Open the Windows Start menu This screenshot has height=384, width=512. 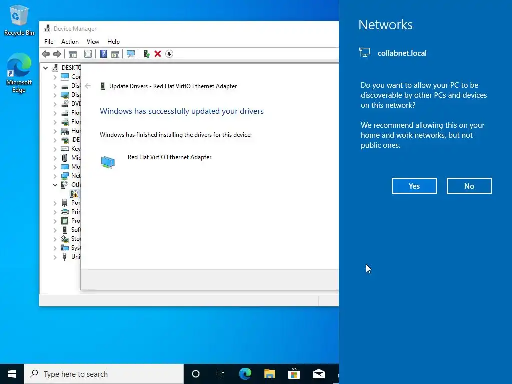pos(12,374)
